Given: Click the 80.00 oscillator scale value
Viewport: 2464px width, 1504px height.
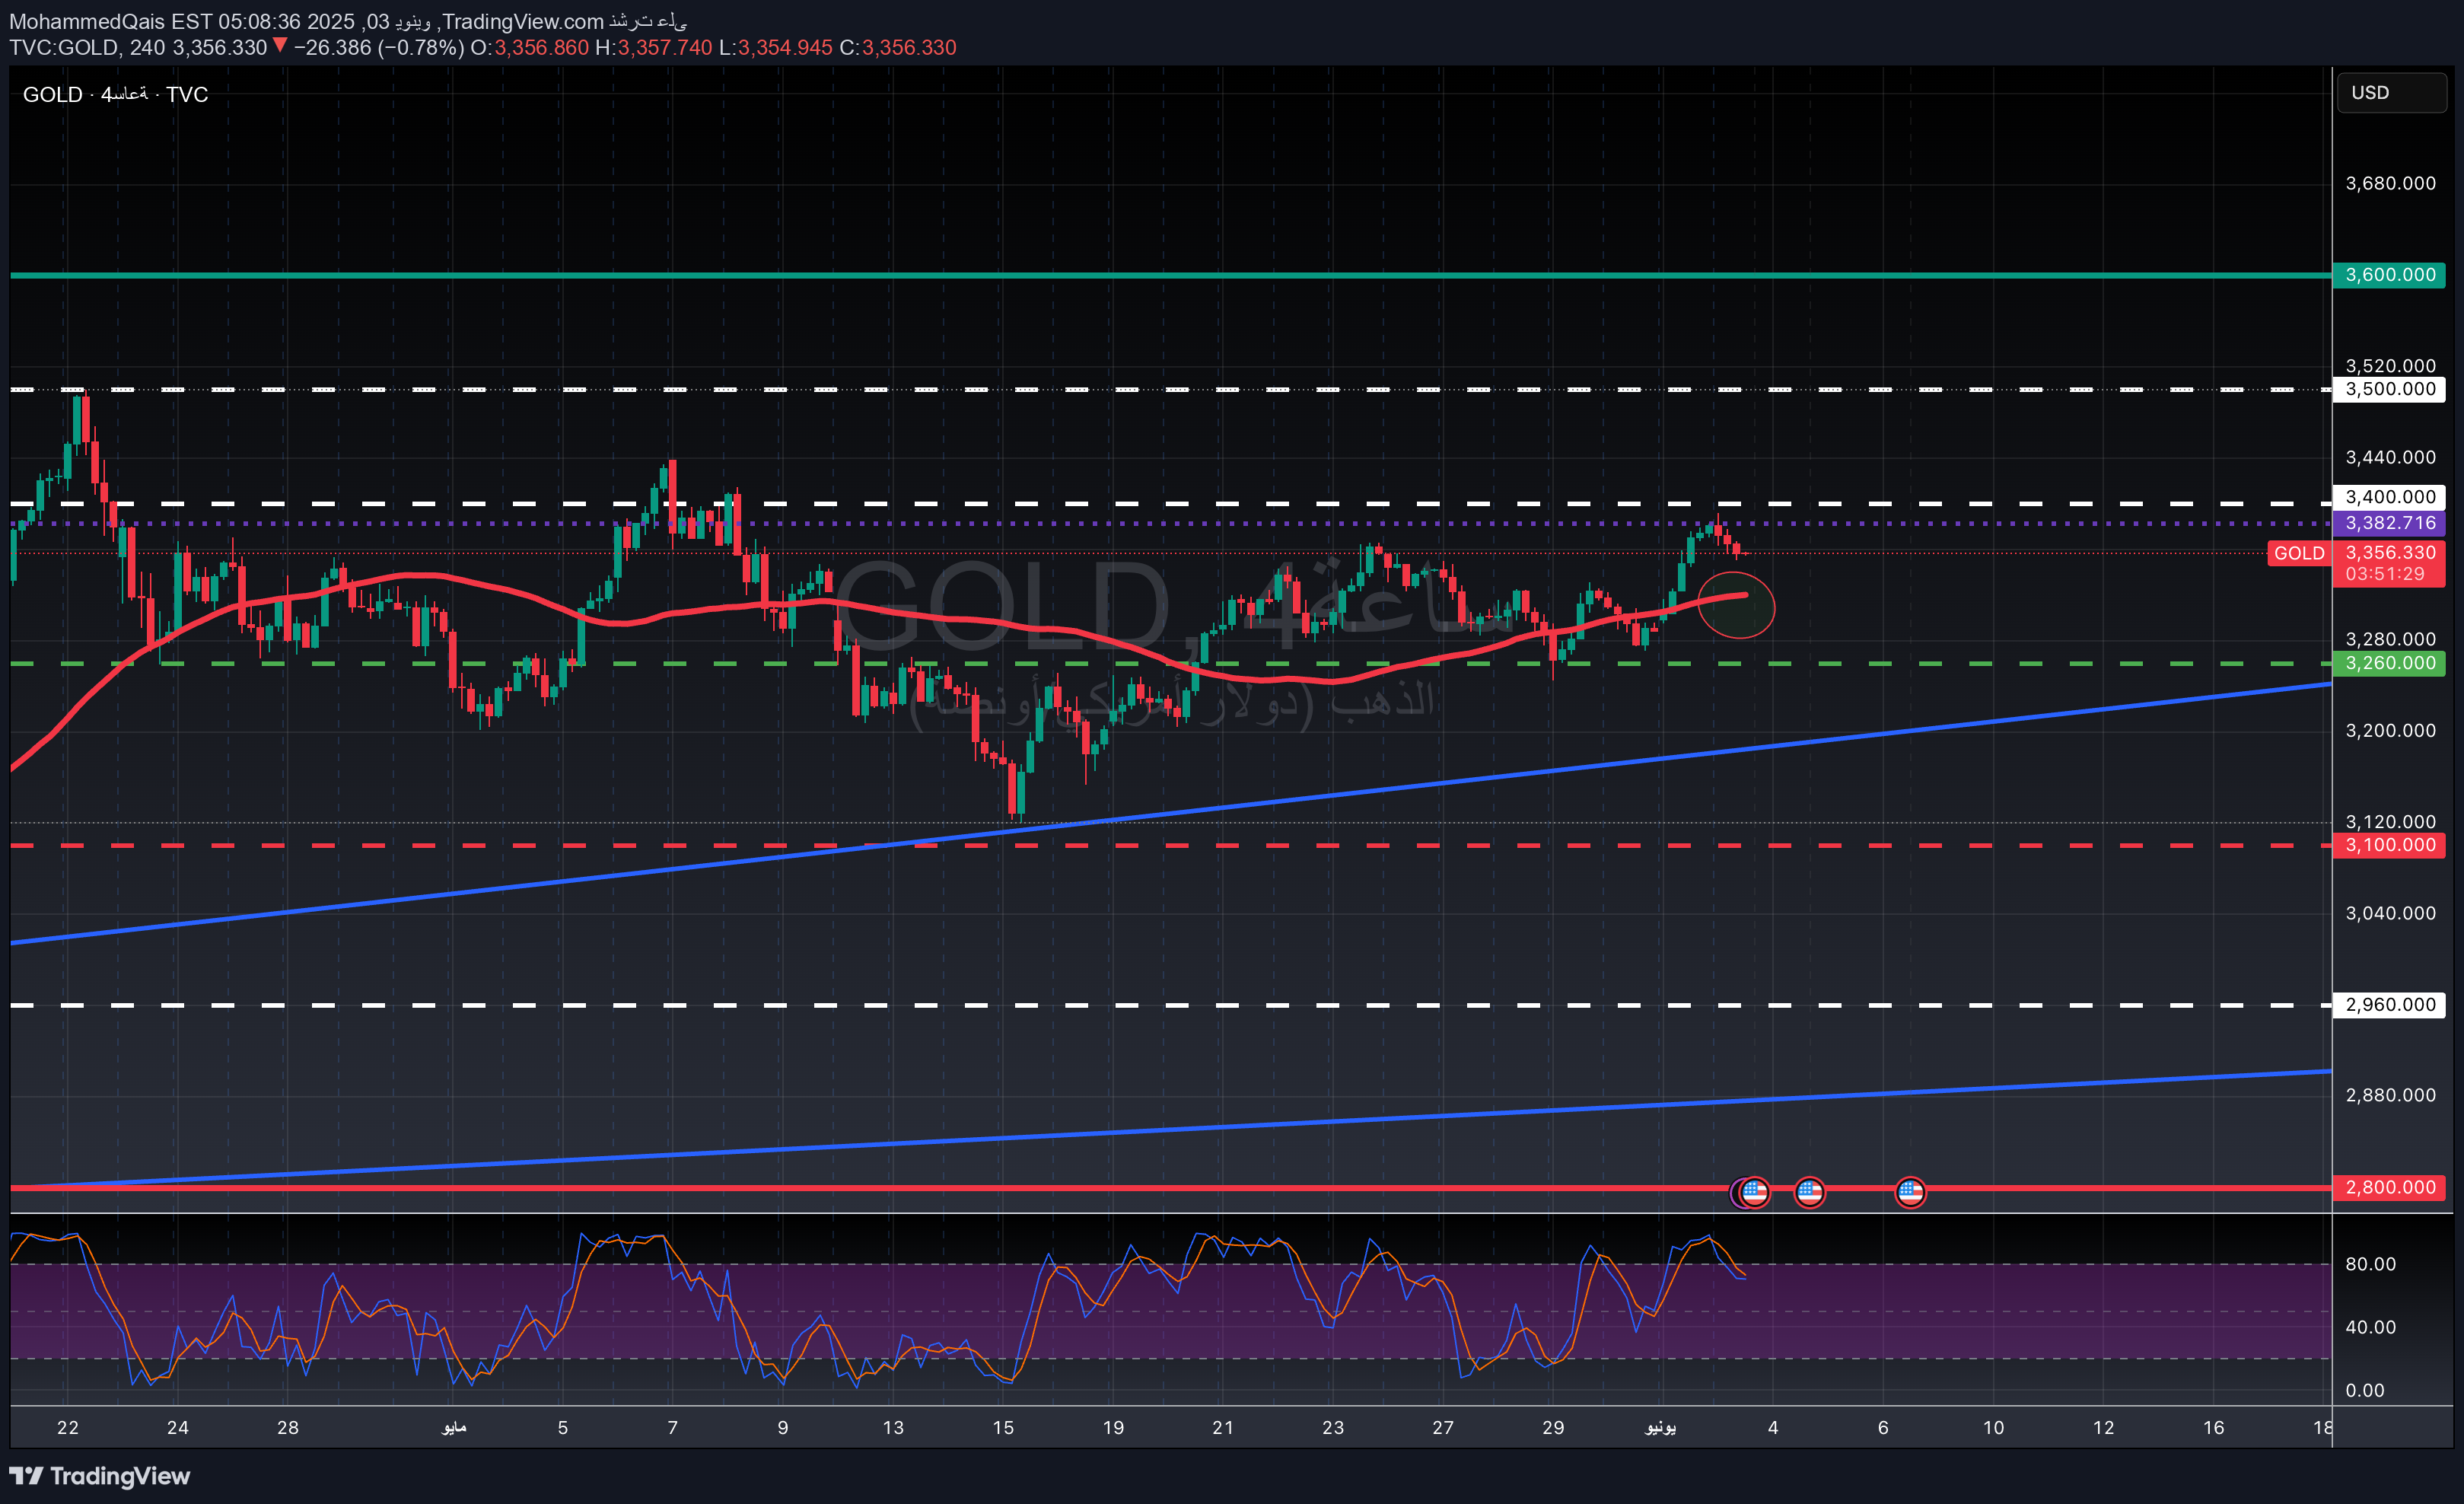Looking at the screenshot, I should point(2370,1265).
